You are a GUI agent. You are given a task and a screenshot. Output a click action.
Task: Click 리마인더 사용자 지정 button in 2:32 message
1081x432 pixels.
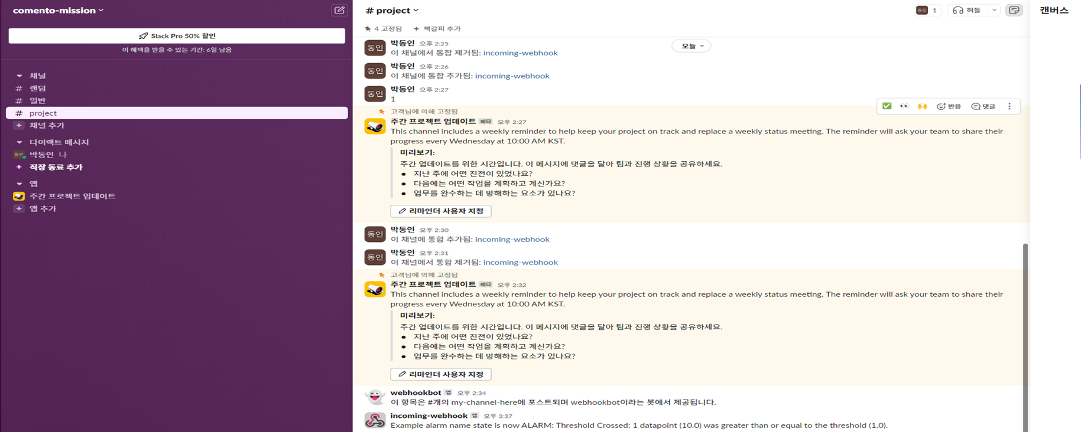click(x=440, y=374)
